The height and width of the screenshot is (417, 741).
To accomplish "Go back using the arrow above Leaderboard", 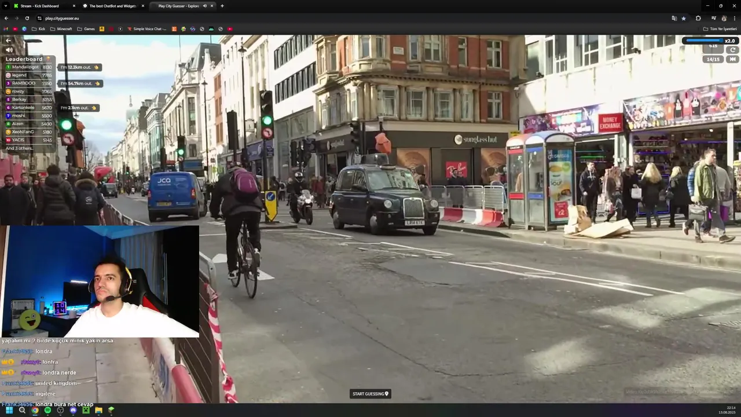I will point(9,41).
